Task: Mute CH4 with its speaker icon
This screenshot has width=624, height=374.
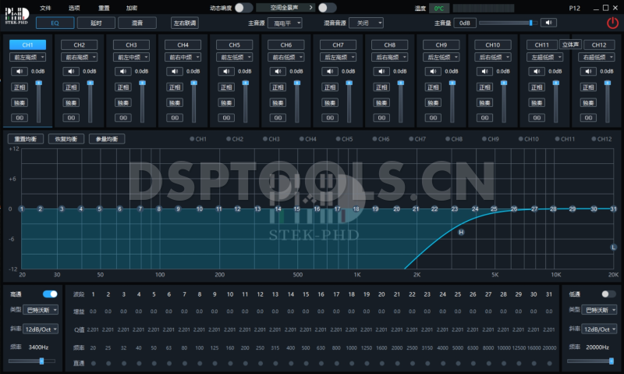Action: (x=174, y=71)
